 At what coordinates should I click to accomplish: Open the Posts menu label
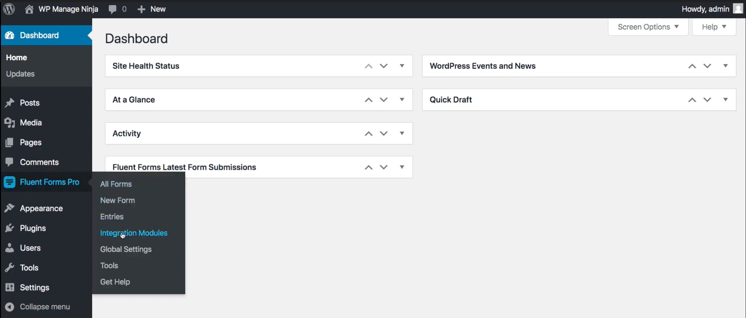[x=30, y=103]
